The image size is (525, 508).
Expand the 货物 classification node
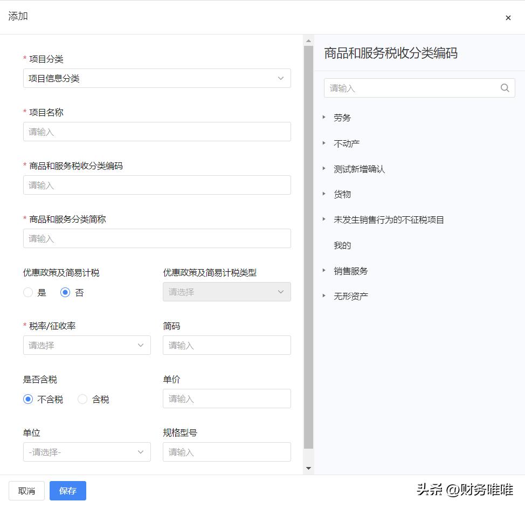point(324,194)
